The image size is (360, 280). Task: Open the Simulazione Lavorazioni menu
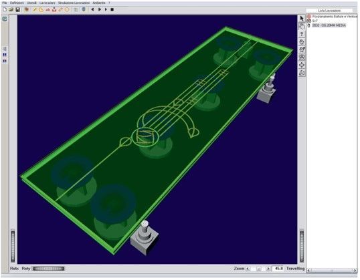[74, 3]
